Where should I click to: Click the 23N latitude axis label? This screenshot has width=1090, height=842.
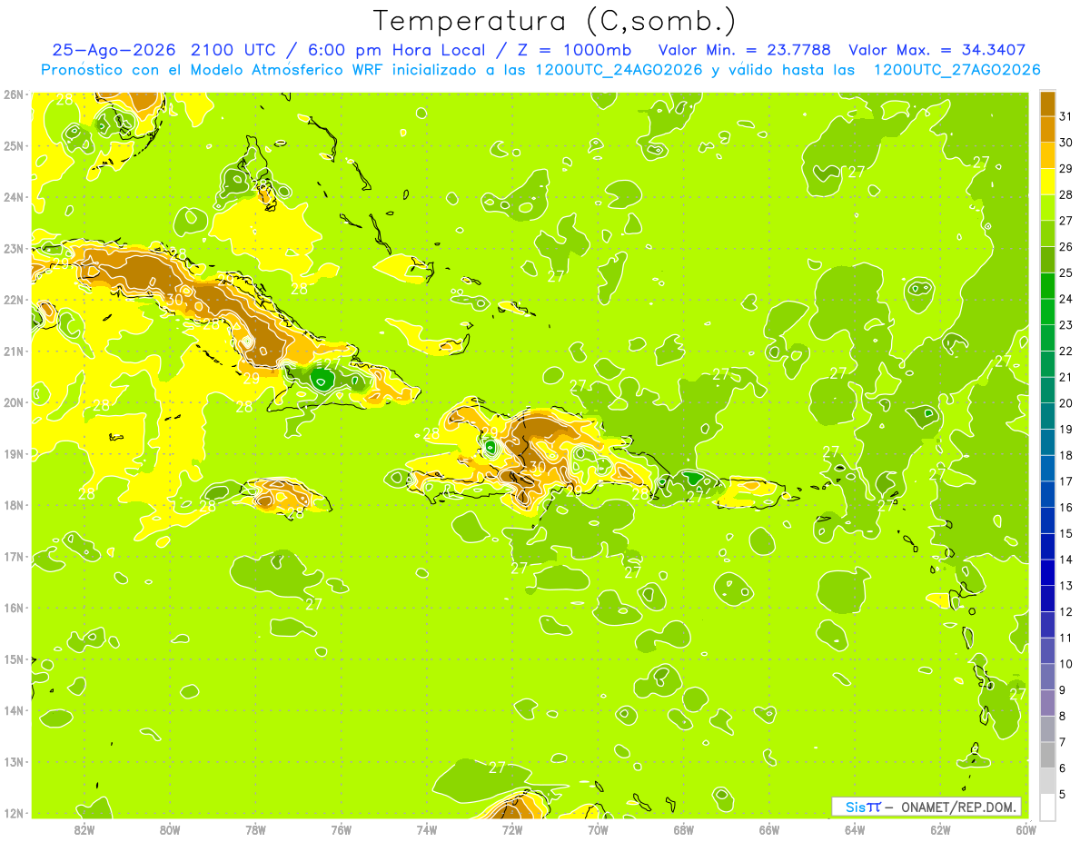pyautogui.click(x=13, y=248)
